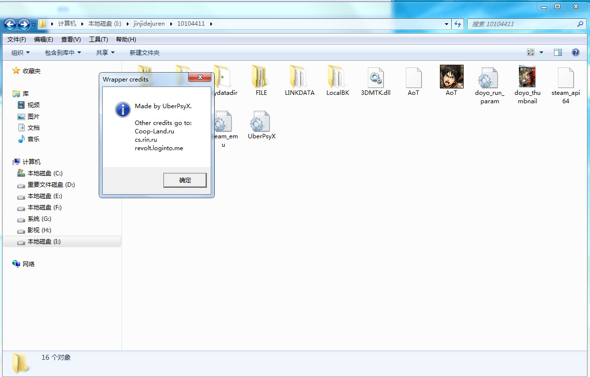Toggle the preview pane icon
Screen dimensions: 590x377
558,52
